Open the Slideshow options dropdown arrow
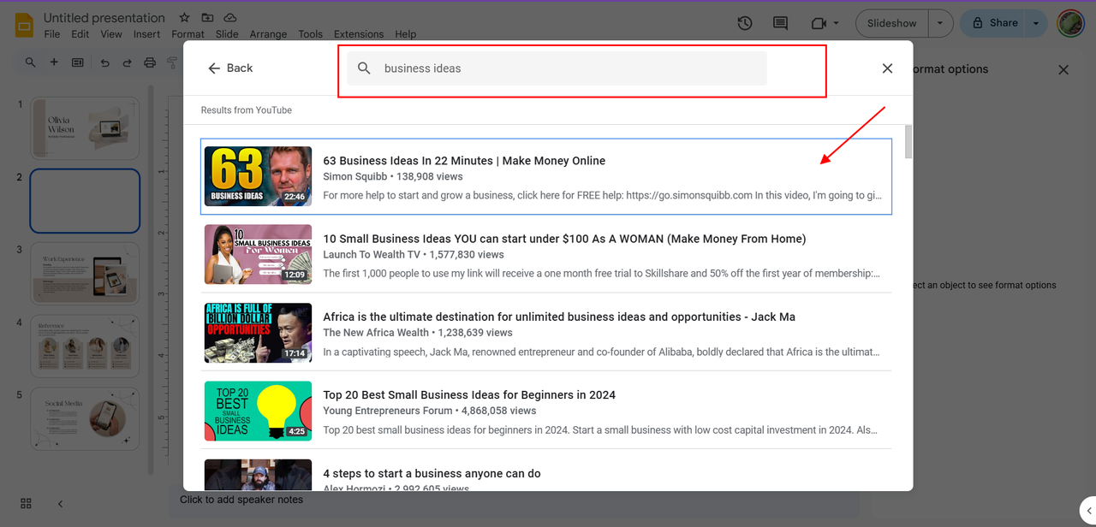Image resolution: width=1096 pixels, height=527 pixels. pyautogui.click(x=940, y=23)
